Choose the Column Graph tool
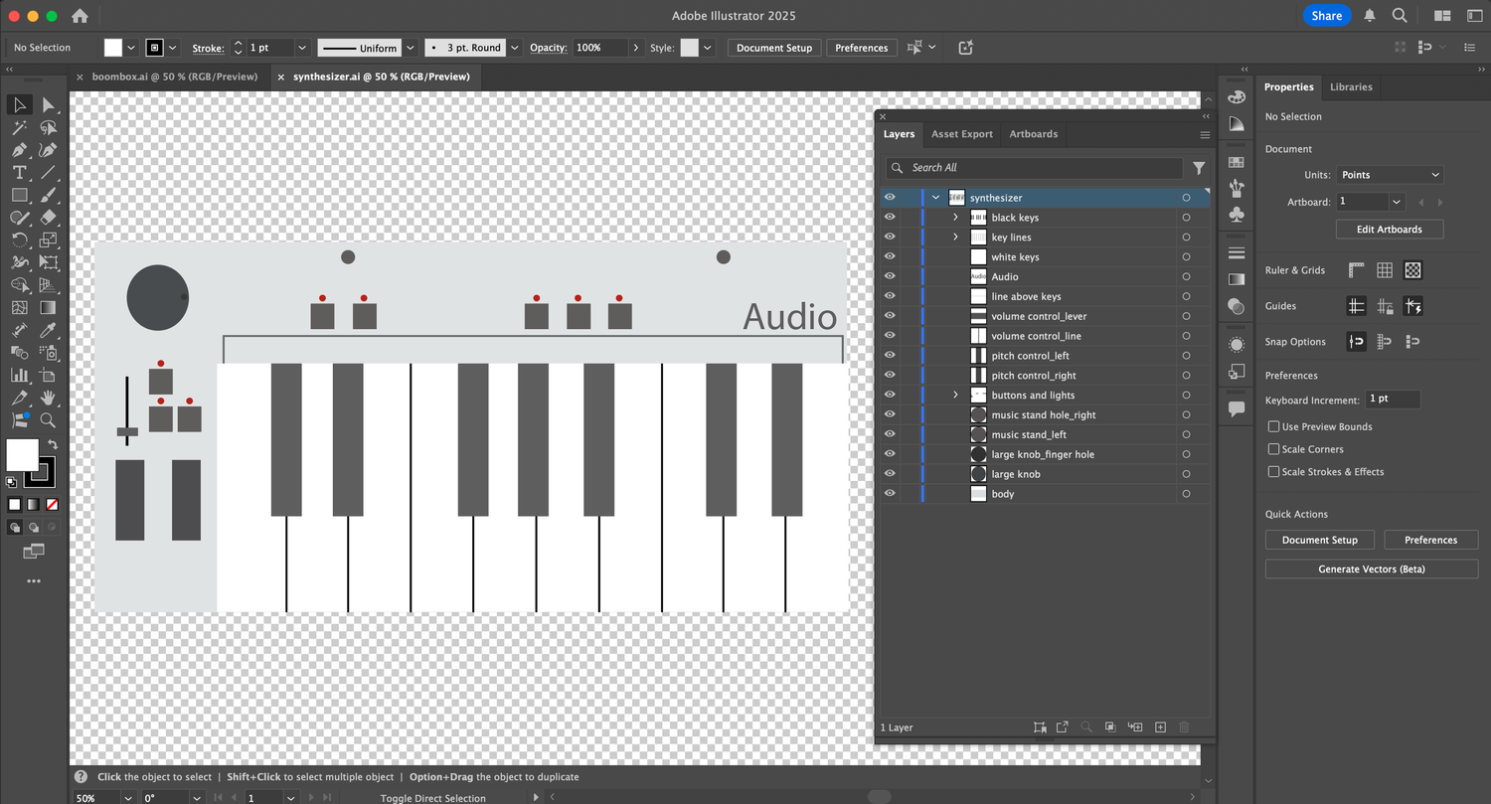 click(19, 375)
